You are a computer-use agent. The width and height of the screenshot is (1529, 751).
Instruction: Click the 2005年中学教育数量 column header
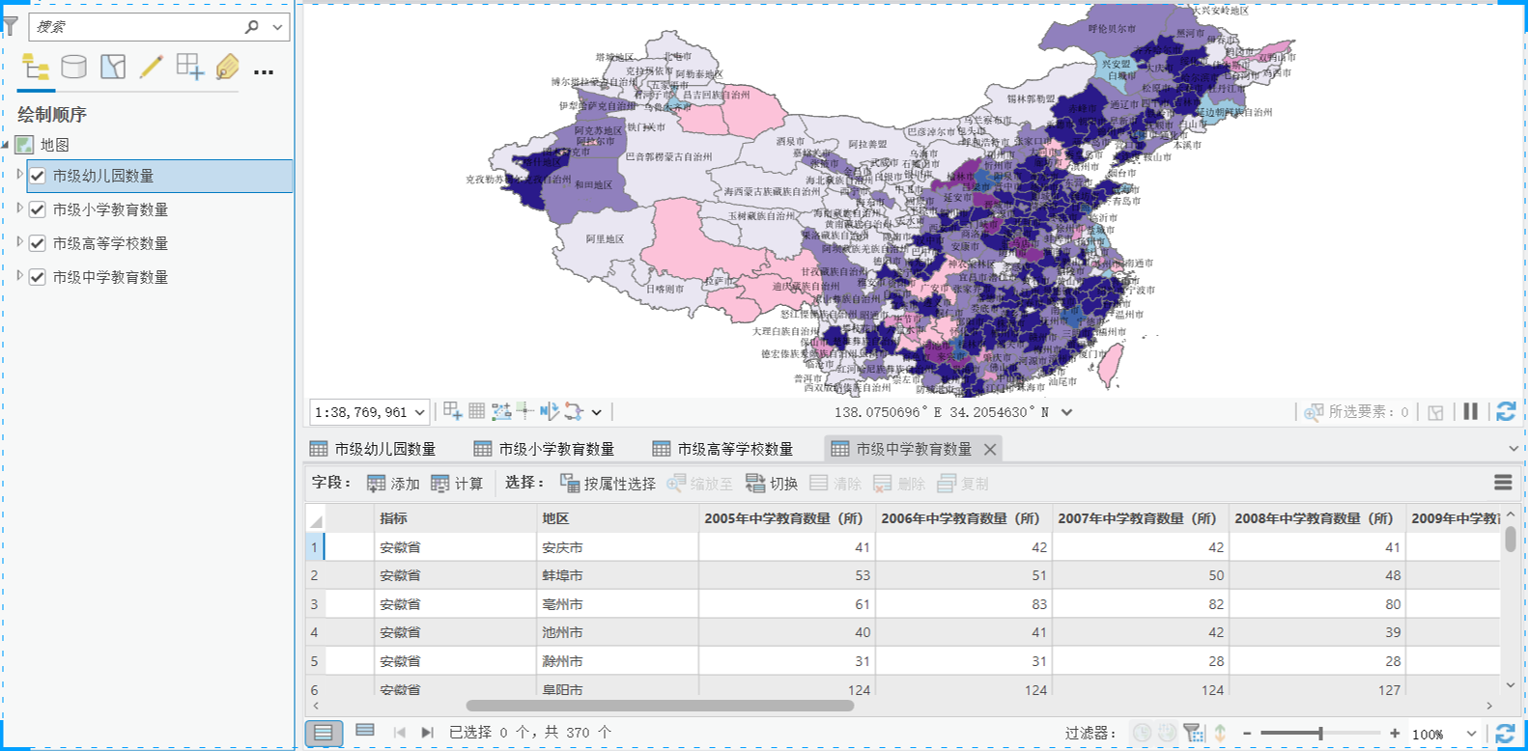[x=786, y=518]
